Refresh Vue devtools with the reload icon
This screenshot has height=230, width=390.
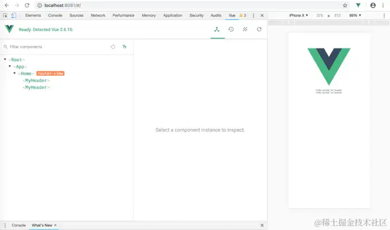click(259, 30)
